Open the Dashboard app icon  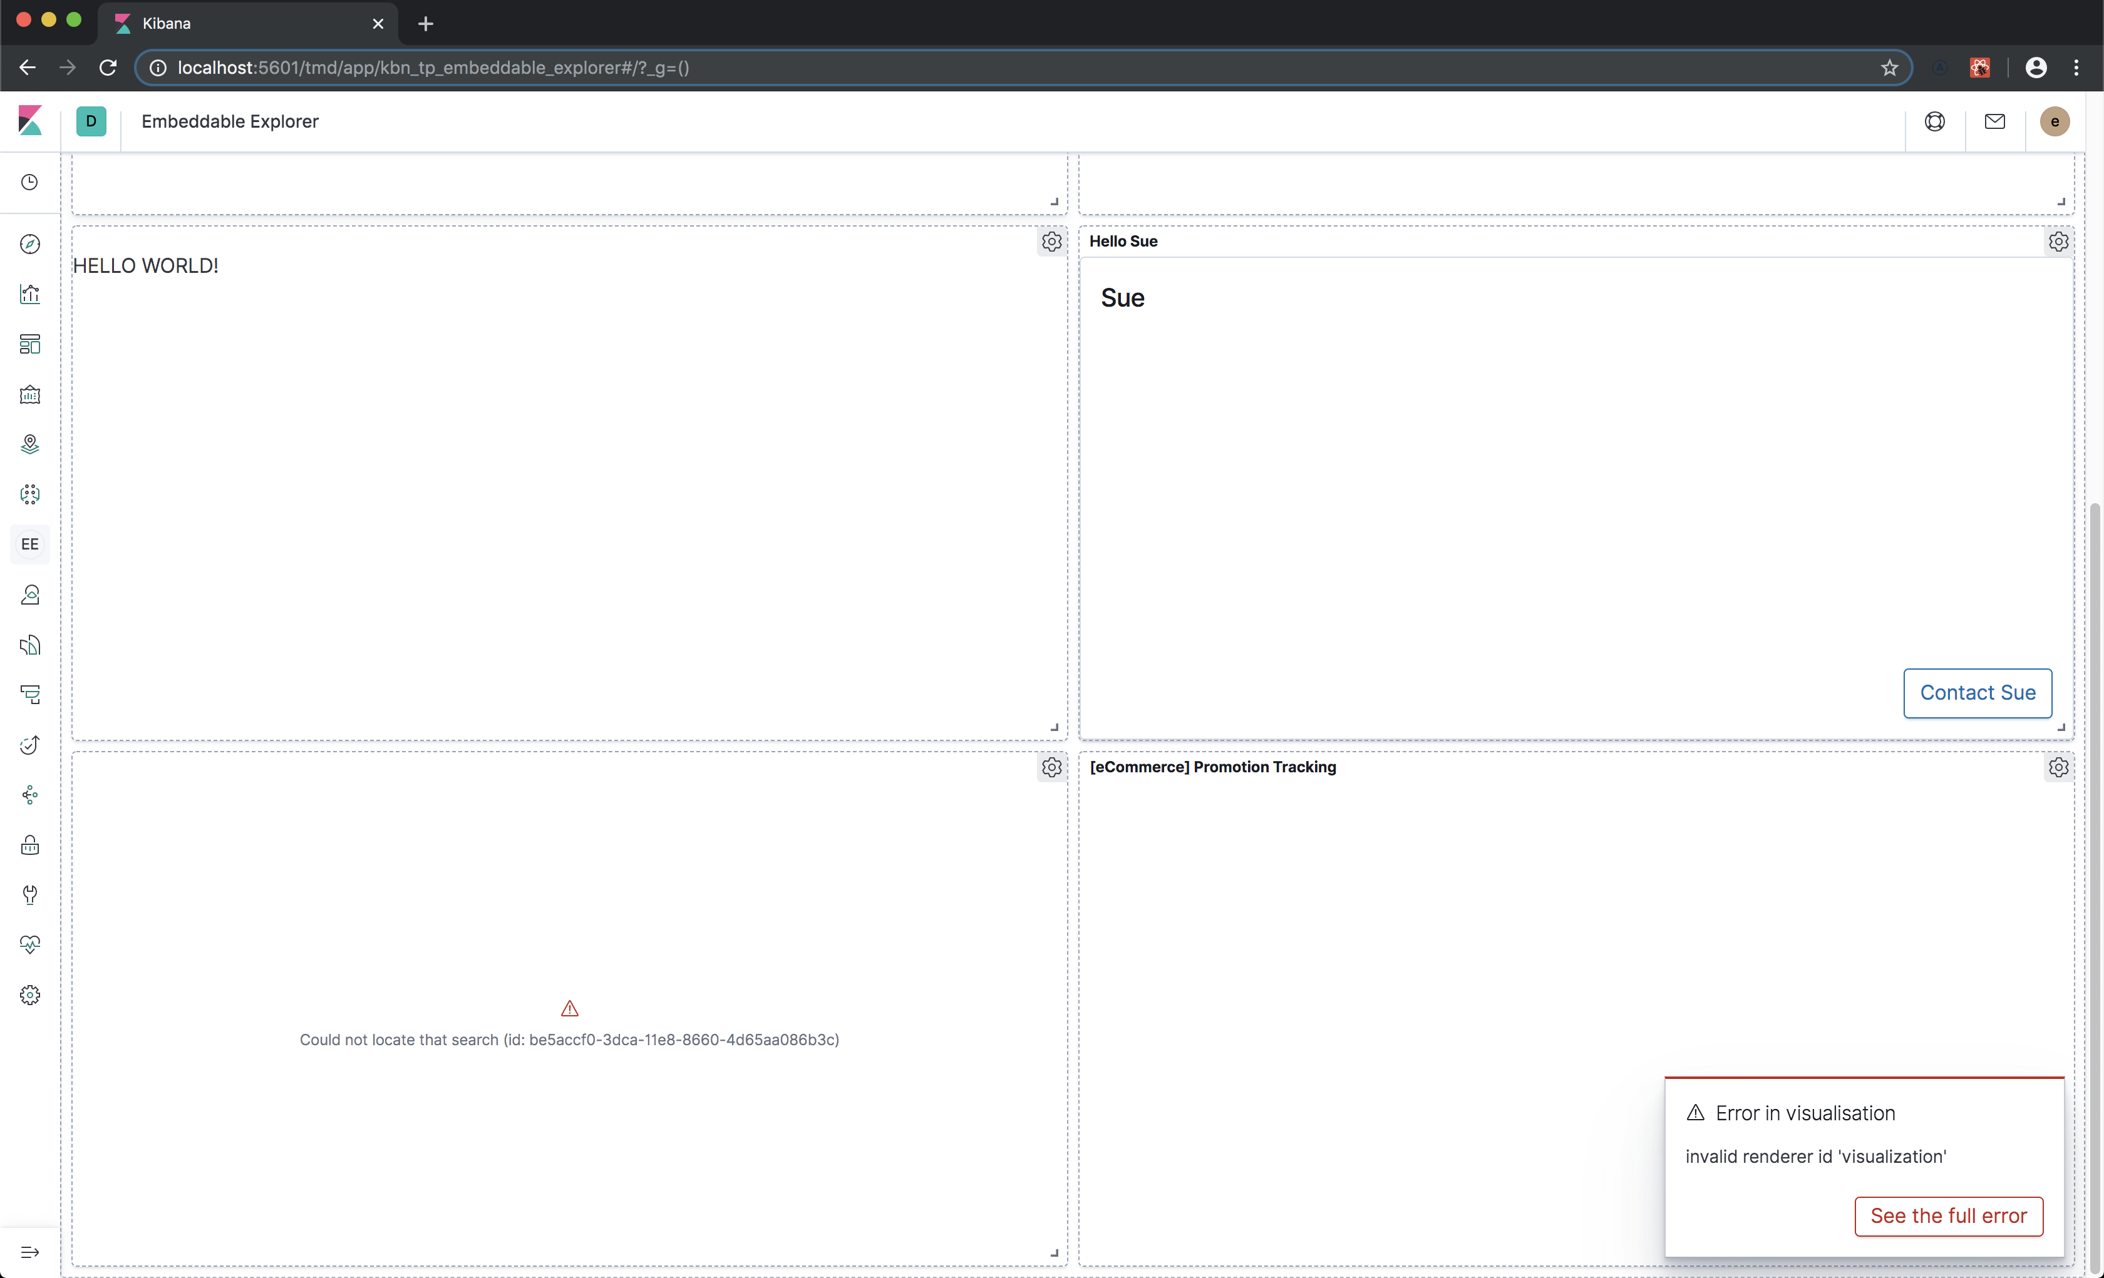point(30,344)
